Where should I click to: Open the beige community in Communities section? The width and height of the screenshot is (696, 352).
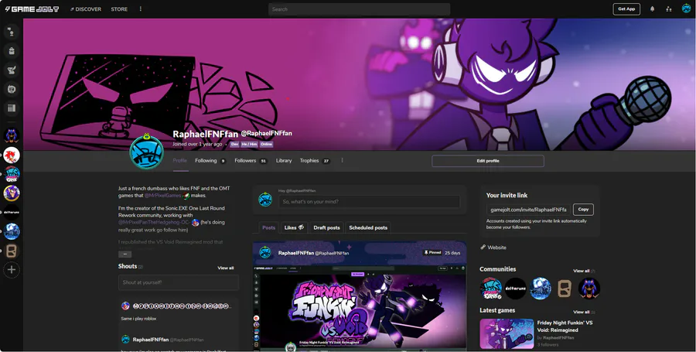[x=565, y=289]
